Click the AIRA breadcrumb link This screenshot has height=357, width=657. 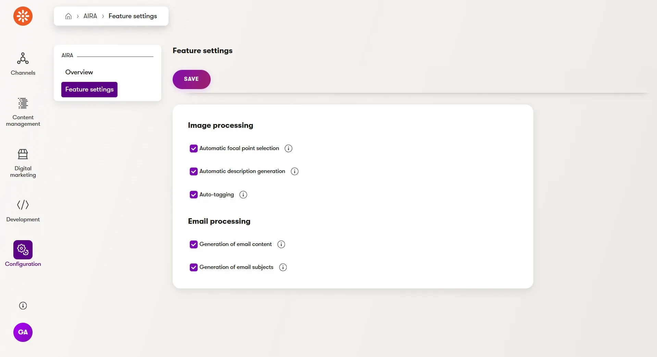pyautogui.click(x=90, y=16)
